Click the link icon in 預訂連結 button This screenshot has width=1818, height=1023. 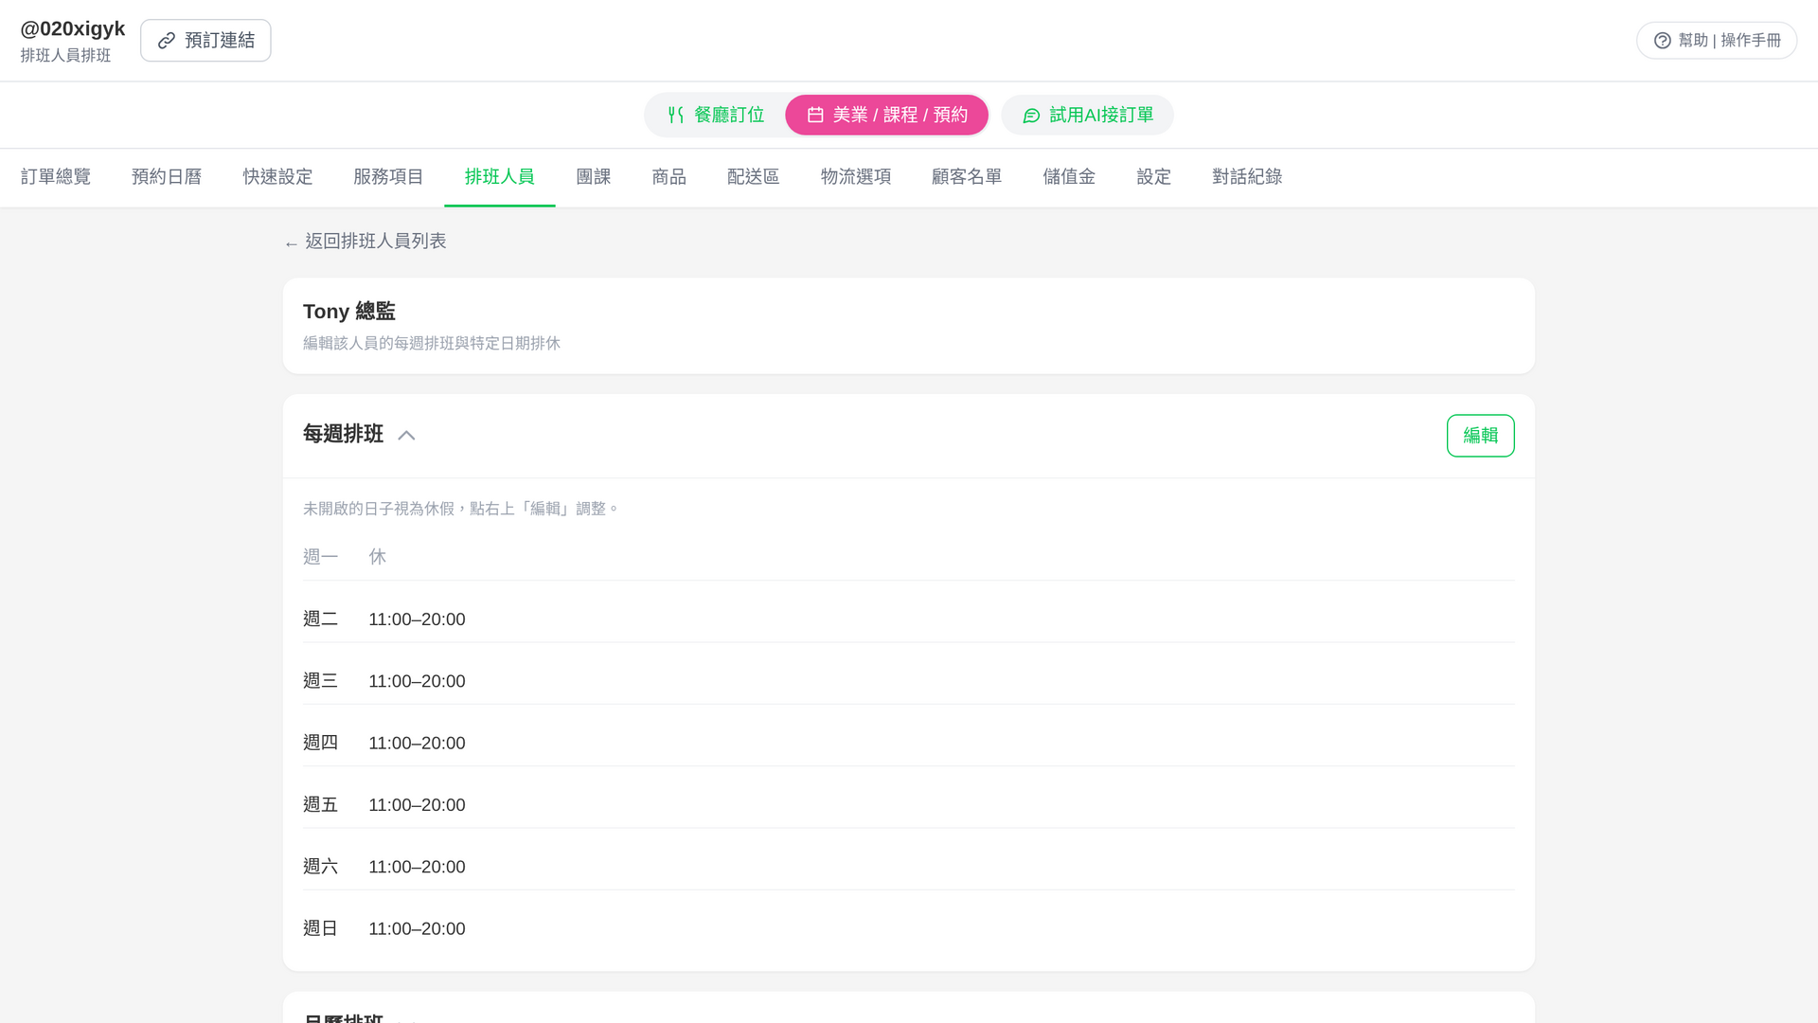click(167, 41)
